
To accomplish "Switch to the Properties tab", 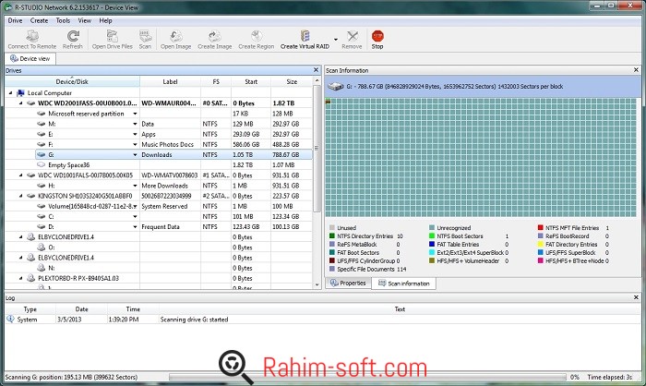I will [x=349, y=283].
